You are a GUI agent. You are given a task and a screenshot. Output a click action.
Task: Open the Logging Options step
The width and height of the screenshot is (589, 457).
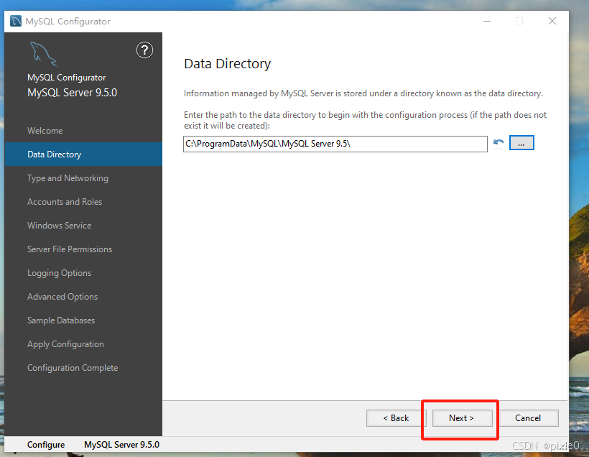[83, 272]
